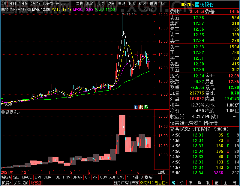Zoom out chart with − button
The height and width of the screenshot is (186, 240).
point(165,177)
